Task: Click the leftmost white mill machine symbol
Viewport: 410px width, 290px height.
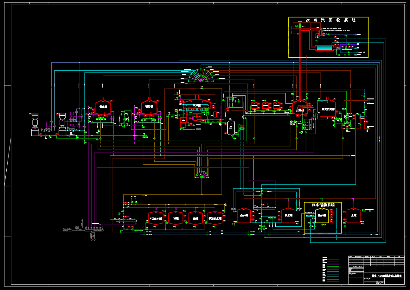Action: coord(34,124)
